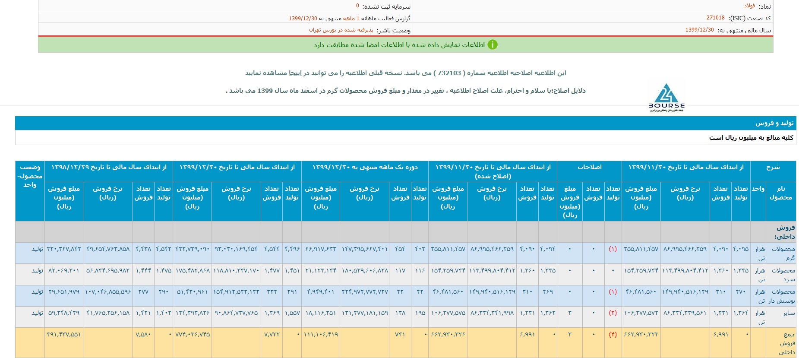Select unregistered capital value '0'
The height and width of the screenshot is (358, 799).
(357, 6)
